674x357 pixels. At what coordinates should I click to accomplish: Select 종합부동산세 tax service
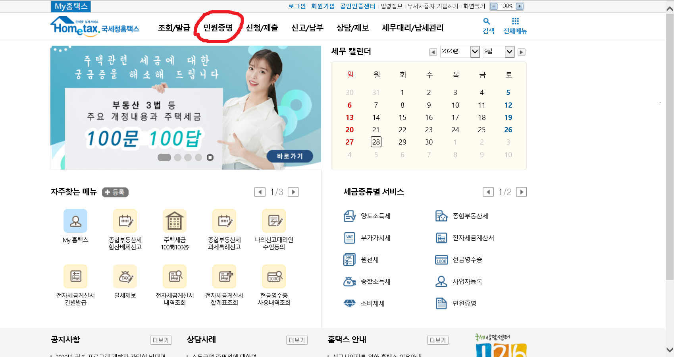tap(462, 216)
